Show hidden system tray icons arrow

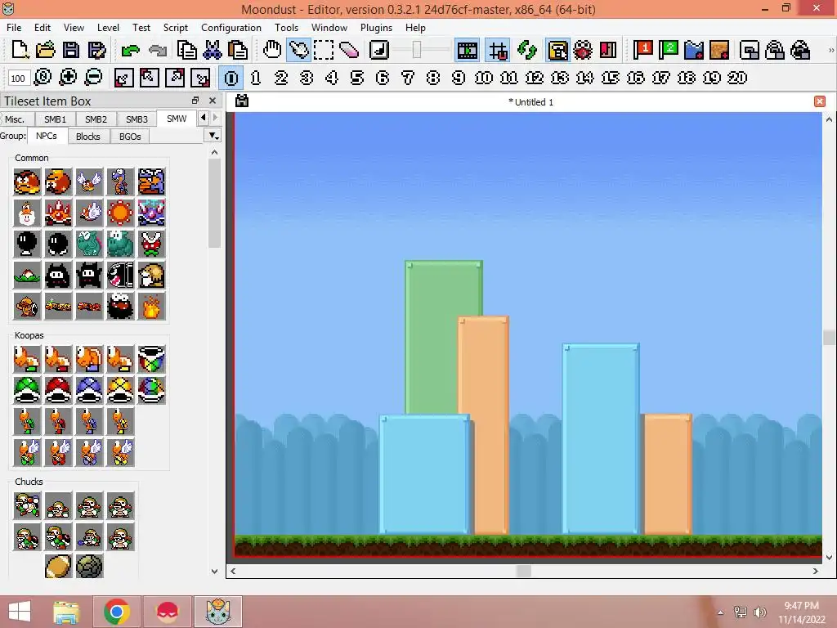coord(721,612)
